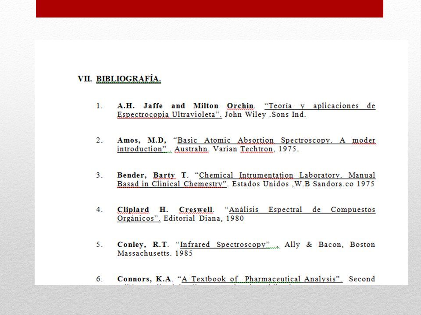Click the heading 'BIBLIOGRAFÍA.'
The height and width of the screenshot is (315, 421).
coord(128,79)
